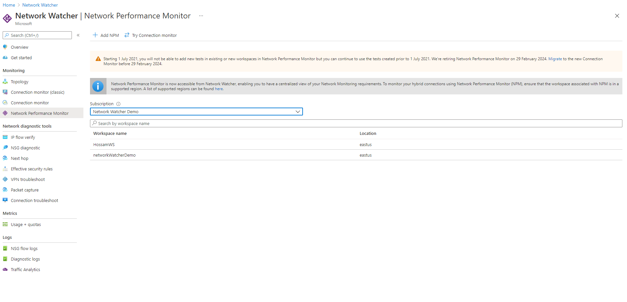Start a Packet capture
This screenshot has width=627, height=302.
point(25,190)
